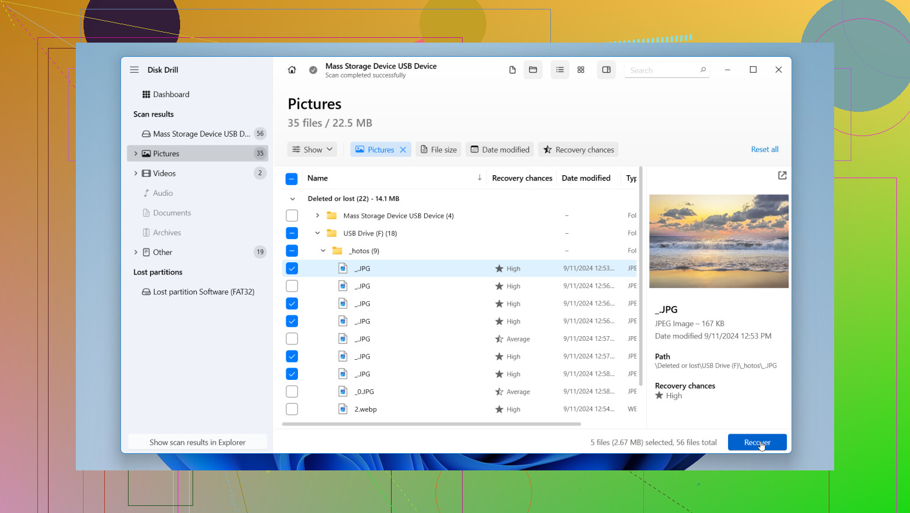Select Documents category in sidebar
The height and width of the screenshot is (513, 910).
[x=197, y=213]
